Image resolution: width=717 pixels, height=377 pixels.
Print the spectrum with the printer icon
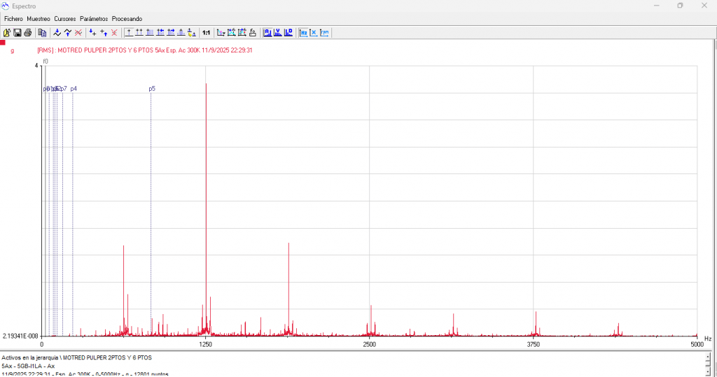click(x=27, y=32)
